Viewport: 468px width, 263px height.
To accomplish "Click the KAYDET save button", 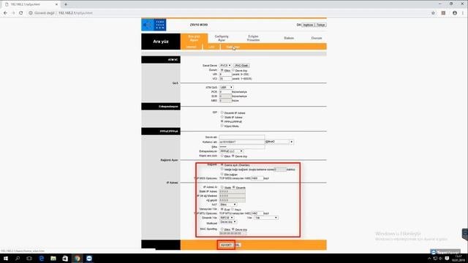I will [x=226, y=245].
